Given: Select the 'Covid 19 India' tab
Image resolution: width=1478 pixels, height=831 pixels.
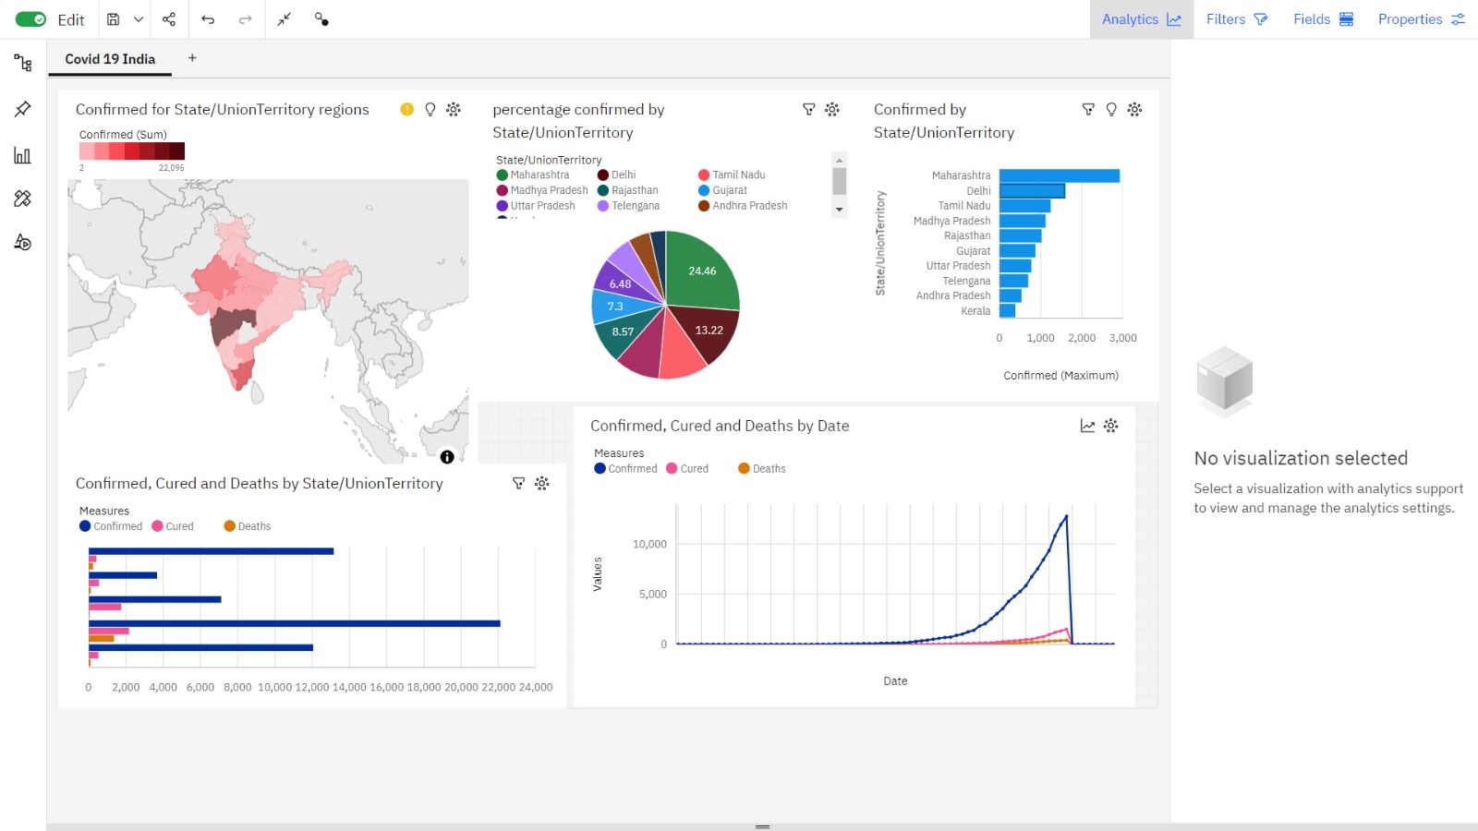Looking at the screenshot, I should (109, 58).
